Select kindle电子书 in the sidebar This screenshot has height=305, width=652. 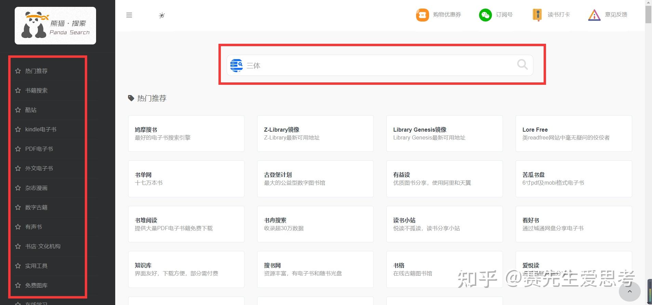[41, 129]
